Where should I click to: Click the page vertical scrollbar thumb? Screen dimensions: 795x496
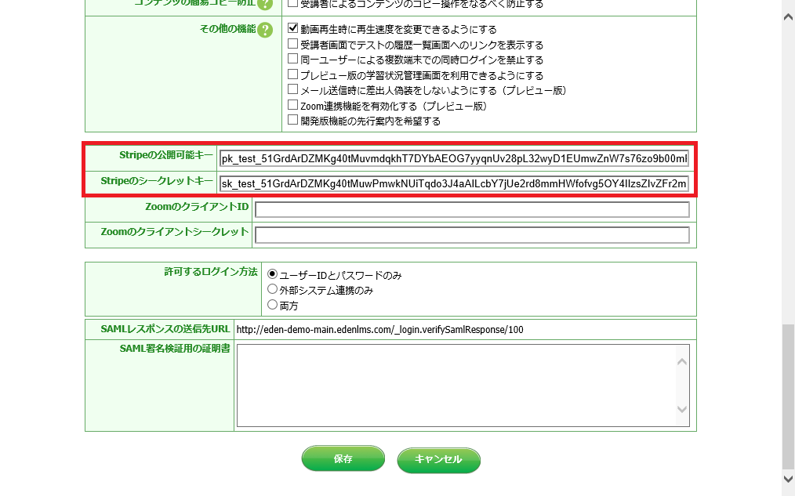(789, 396)
